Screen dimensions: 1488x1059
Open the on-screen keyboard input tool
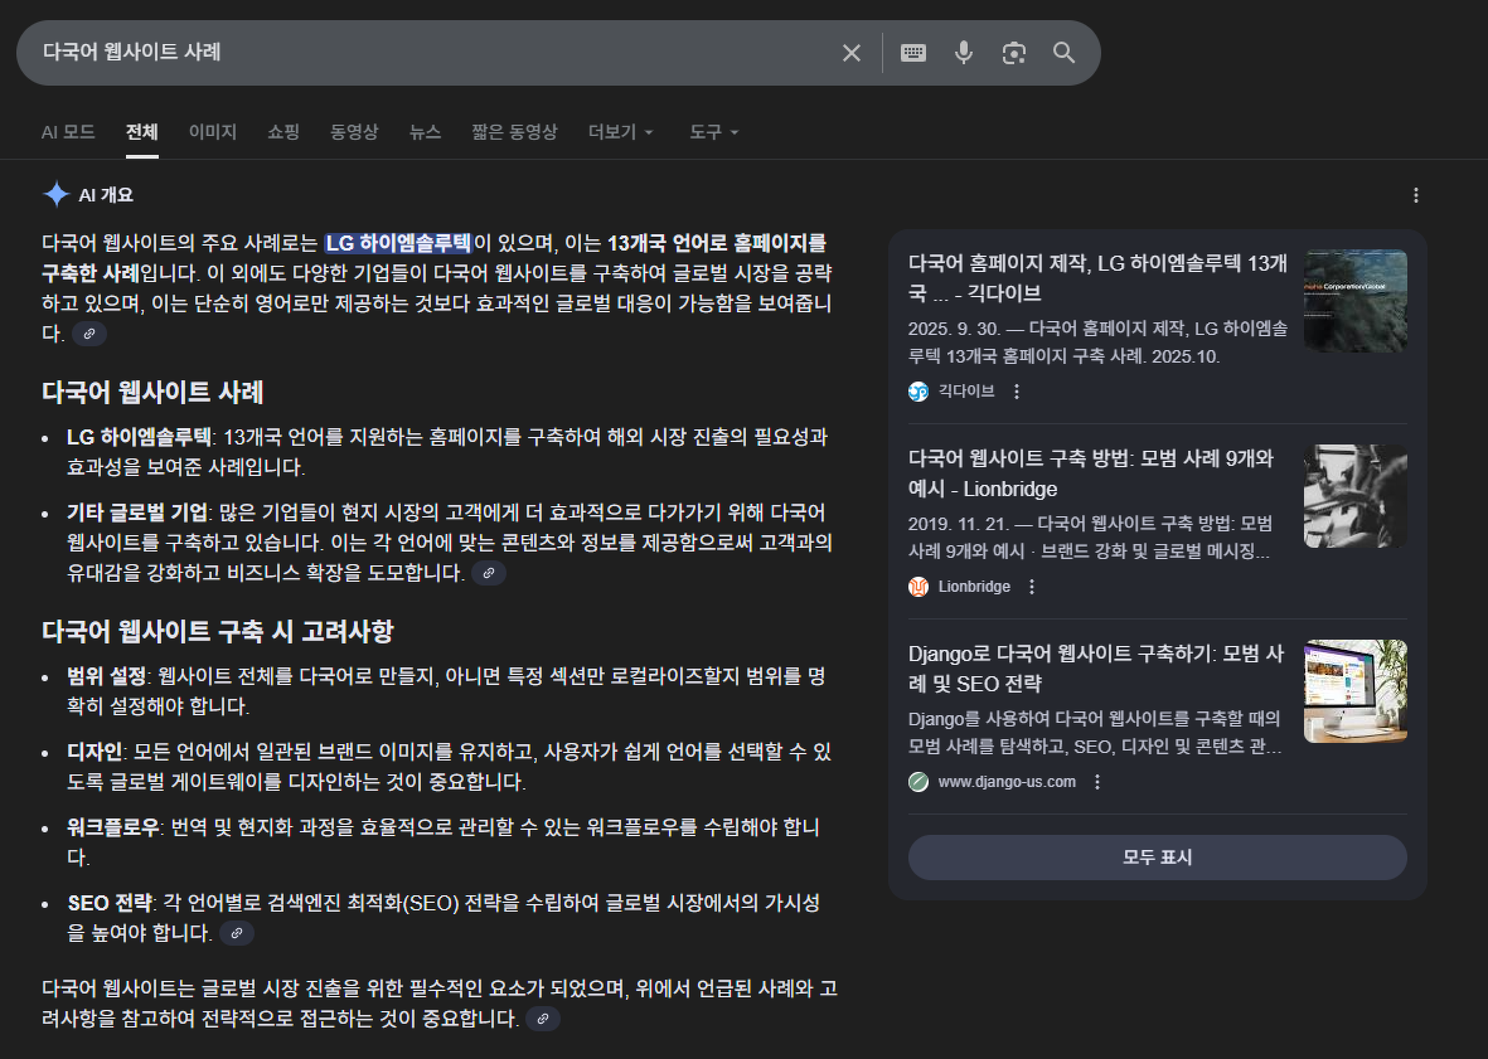tap(913, 53)
